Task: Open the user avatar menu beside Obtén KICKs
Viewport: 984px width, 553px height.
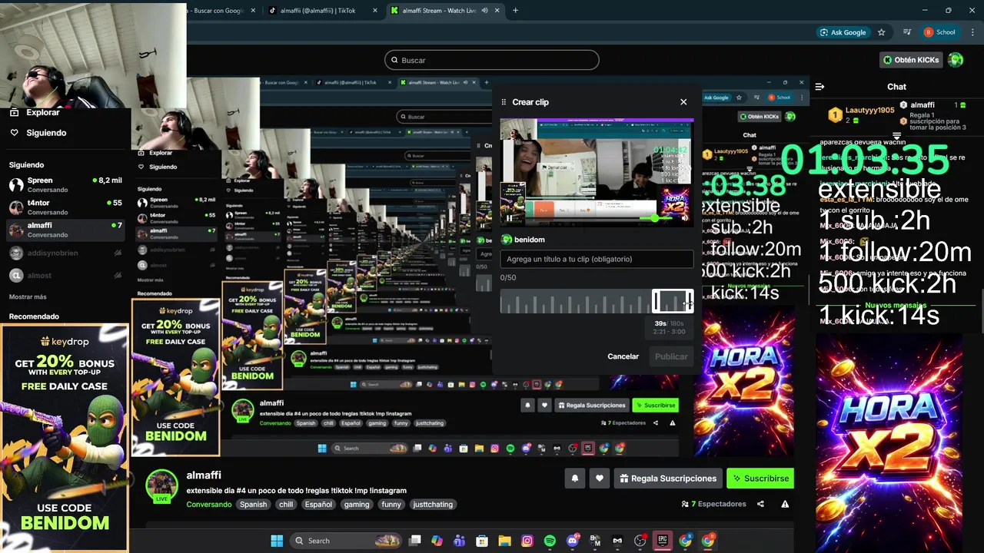Action: [x=956, y=60]
